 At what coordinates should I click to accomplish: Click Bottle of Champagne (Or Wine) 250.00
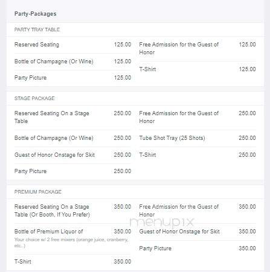(x=72, y=138)
